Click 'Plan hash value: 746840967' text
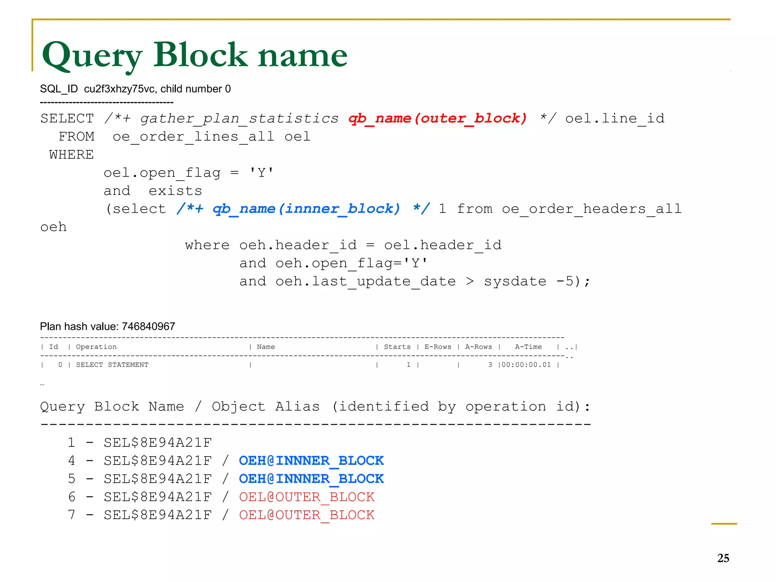This screenshot has width=776, height=582. [x=108, y=326]
